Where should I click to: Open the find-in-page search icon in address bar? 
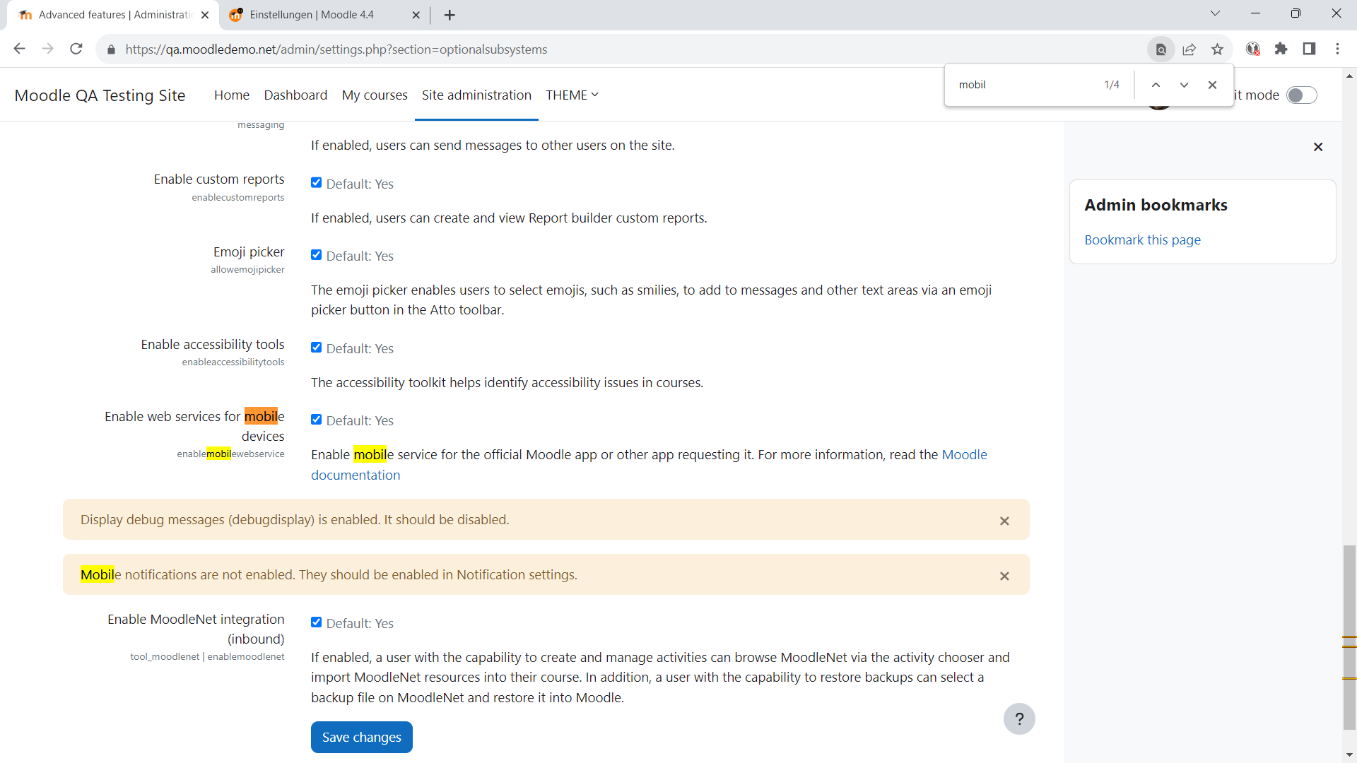(x=1161, y=49)
